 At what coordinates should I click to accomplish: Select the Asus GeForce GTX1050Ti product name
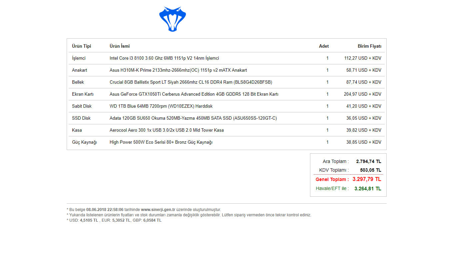click(194, 94)
